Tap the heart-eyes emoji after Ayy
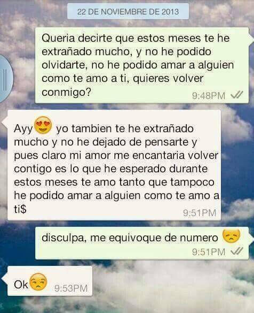The height and width of the screenshot is (313, 254). pos(43,125)
